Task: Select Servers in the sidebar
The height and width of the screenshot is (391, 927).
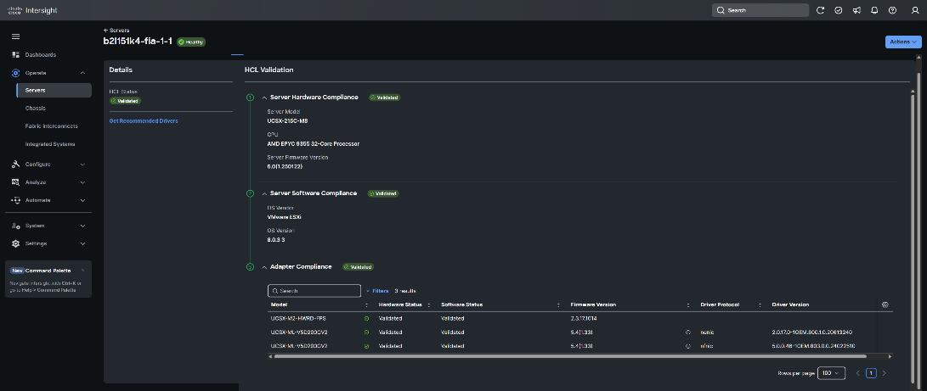Action: pos(54,90)
